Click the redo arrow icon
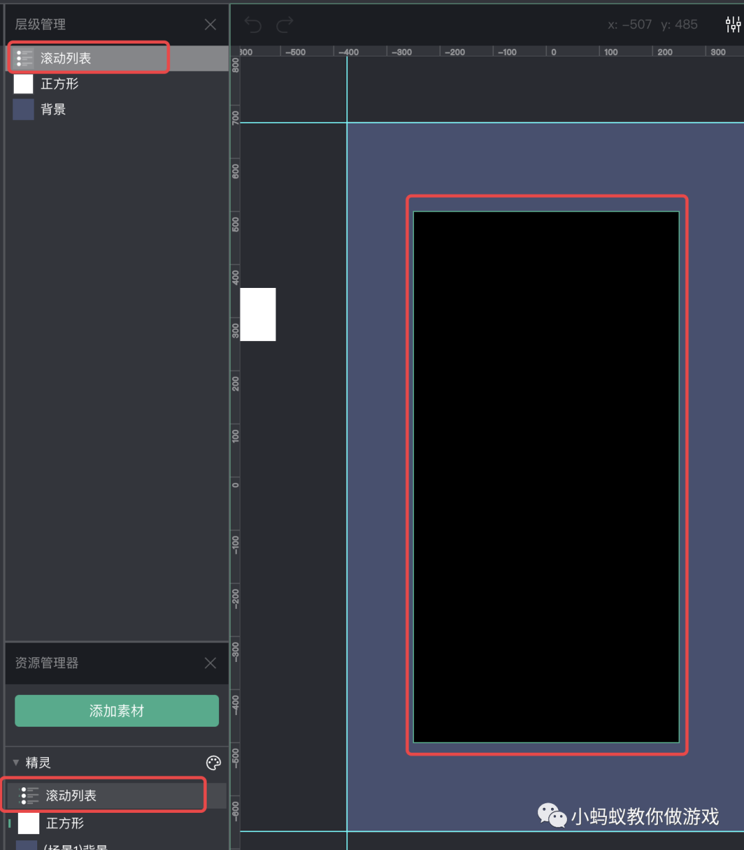 [283, 24]
